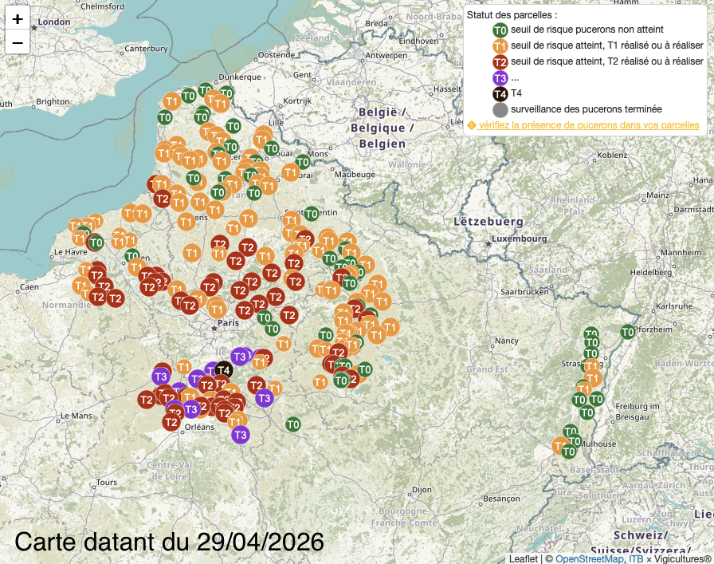Viewport: 714px width, 564px height.
Task: Click the zoom in plus button
Action: [18, 18]
